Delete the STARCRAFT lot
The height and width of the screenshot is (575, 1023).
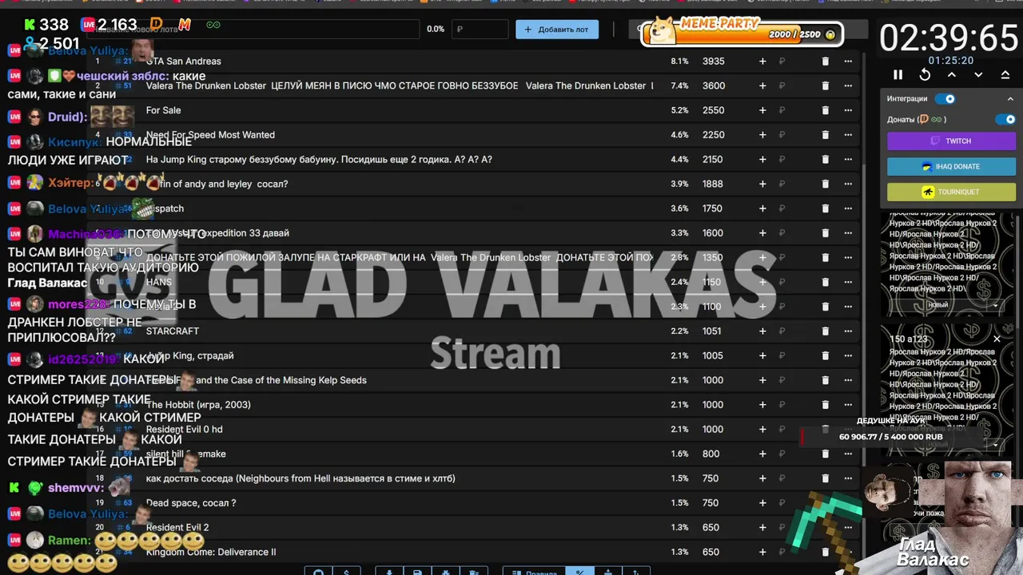(826, 331)
